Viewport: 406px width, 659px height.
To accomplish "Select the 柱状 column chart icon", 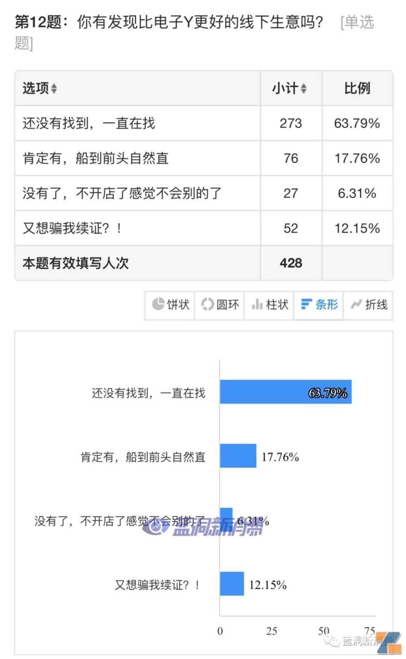I will tap(269, 305).
